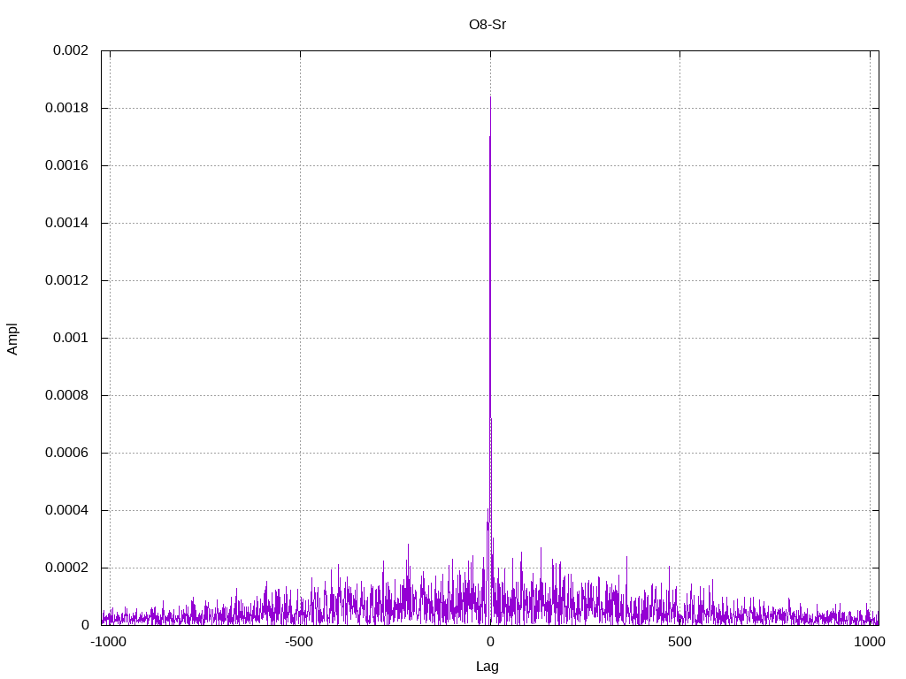Click the 500 x-axis tick label
906x679 pixels.
(x=679, y=642)
